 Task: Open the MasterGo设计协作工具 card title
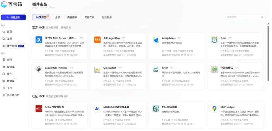pos(116,107)
